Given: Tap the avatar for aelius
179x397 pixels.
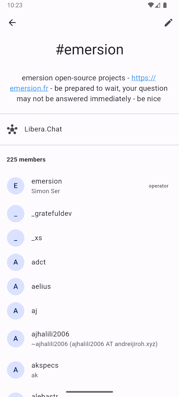Looking at the screenshot, I should (x=16, y=287).
